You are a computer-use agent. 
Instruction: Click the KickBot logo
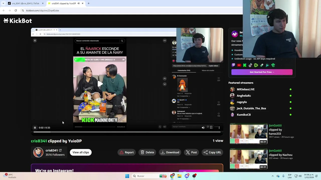(18, 21)
